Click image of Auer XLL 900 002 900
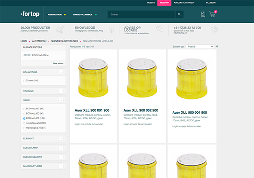 coord(142,78)
